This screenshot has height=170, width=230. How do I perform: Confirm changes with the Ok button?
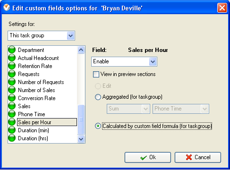coord(148,157)
